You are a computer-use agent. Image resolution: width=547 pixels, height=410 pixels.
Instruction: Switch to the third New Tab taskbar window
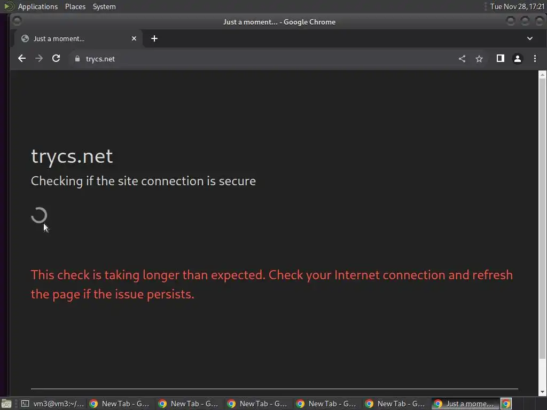[258, 404]
